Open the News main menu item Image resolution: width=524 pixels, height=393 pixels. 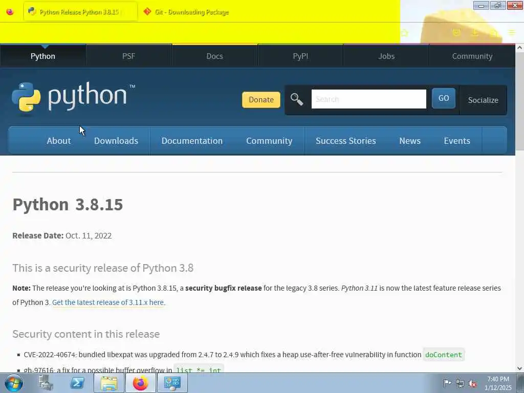tap(410, 141)
